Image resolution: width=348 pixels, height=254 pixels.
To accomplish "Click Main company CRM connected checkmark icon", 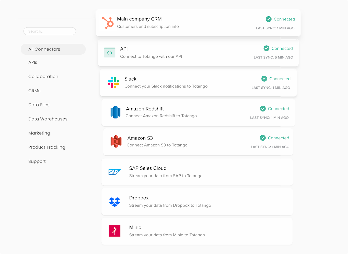I will [x=269, y=19].
